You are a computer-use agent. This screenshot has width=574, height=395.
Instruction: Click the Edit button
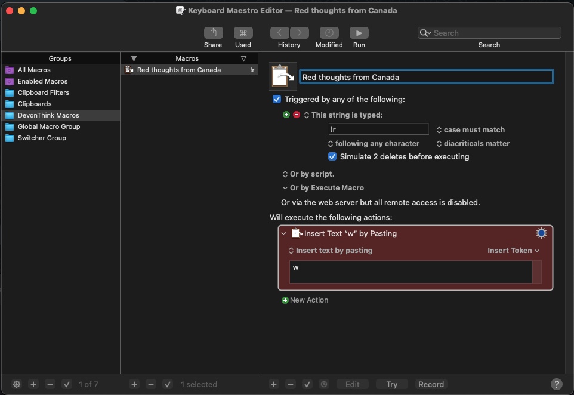point(352,384)
